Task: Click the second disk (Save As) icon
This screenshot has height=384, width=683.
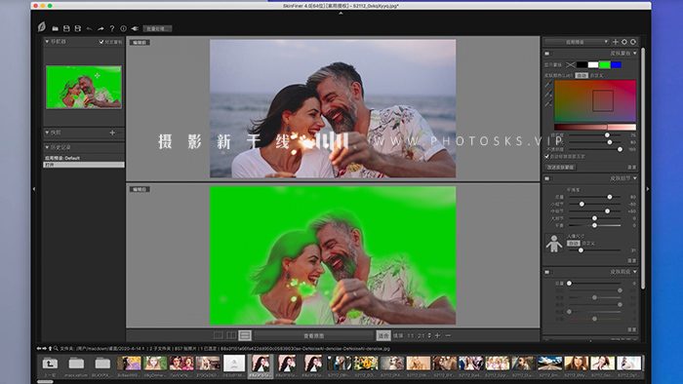Action: coord(78,28)
